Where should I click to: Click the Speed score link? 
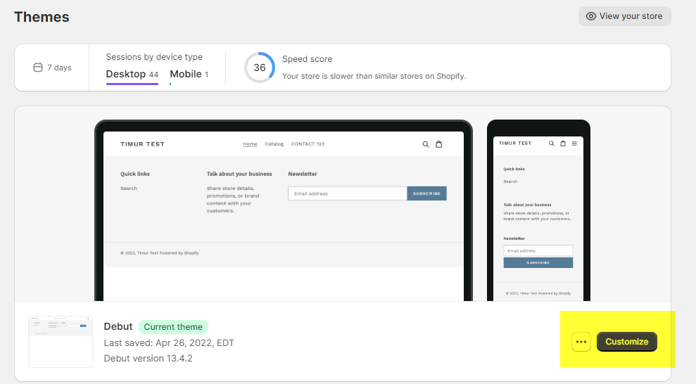[x=307, y=59]
